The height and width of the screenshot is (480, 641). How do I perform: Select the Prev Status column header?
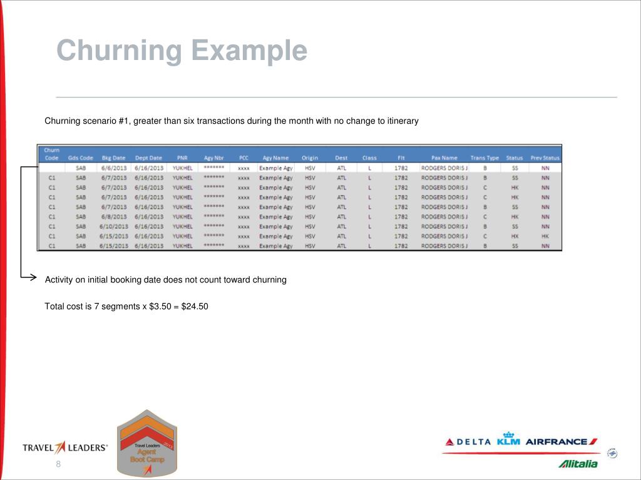tap(544, 158)
